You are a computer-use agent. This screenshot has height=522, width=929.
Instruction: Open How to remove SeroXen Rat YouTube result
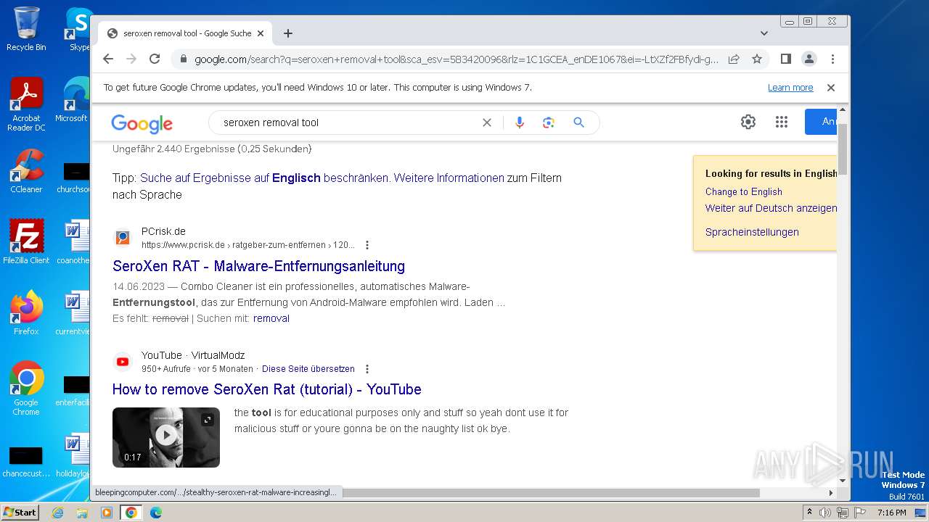tap(266, 389)
